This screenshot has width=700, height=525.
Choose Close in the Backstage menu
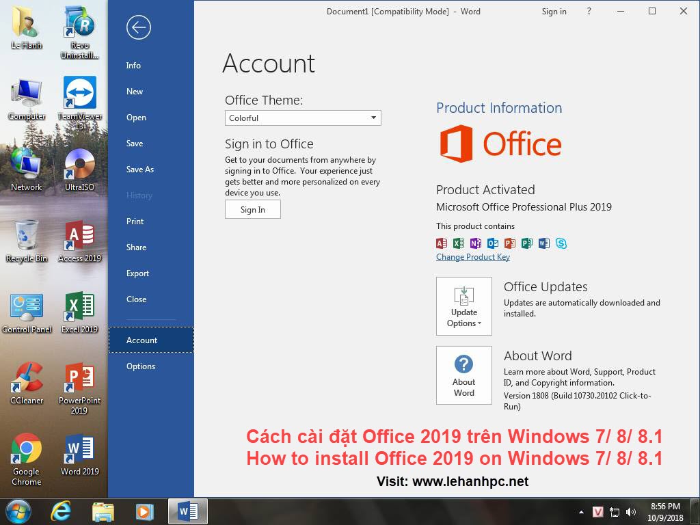point(151,299)
